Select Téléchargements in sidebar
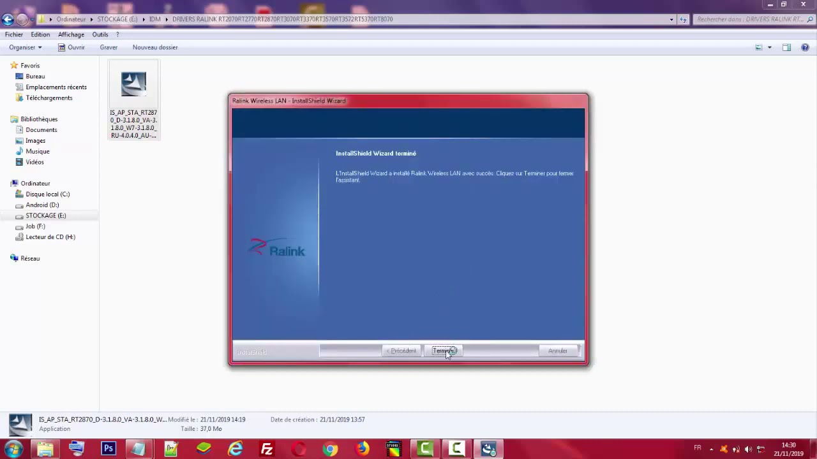Image resolution: width=817 pixels, height=459 pixels. [x=49, y=98]
